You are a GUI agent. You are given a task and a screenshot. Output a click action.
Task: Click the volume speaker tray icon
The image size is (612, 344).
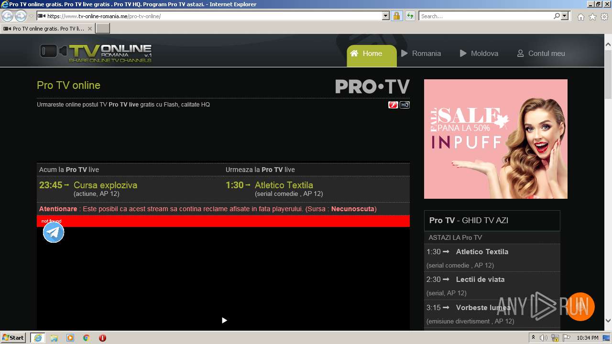(x=544, y=338)
